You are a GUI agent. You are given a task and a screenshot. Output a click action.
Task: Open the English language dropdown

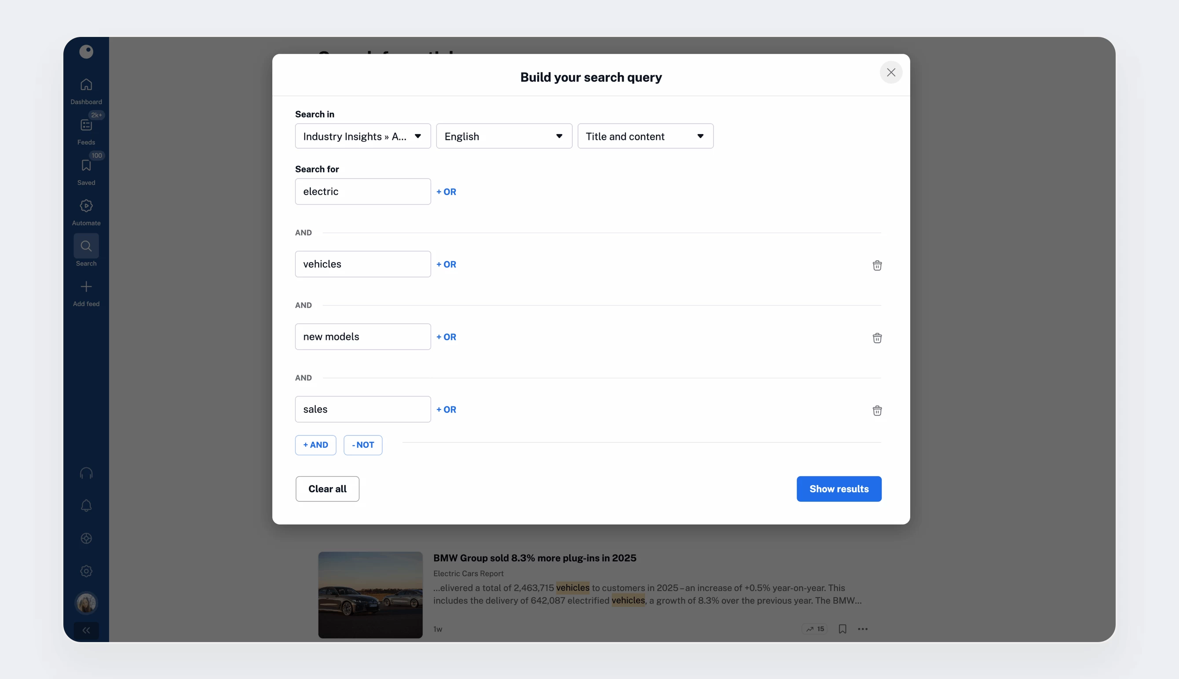504,136
